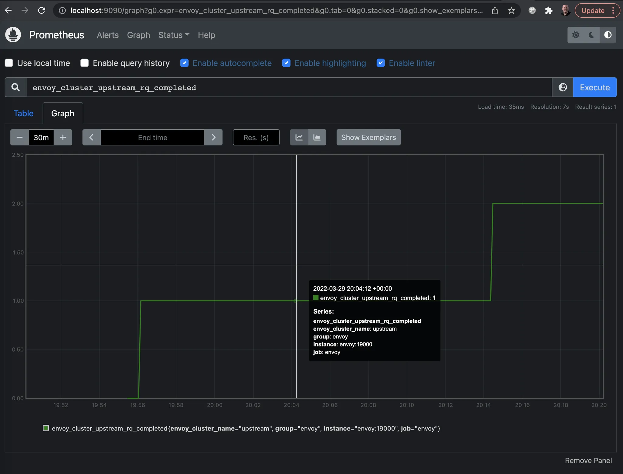Switch to dark theme moon icon

[x=592, y=35]
